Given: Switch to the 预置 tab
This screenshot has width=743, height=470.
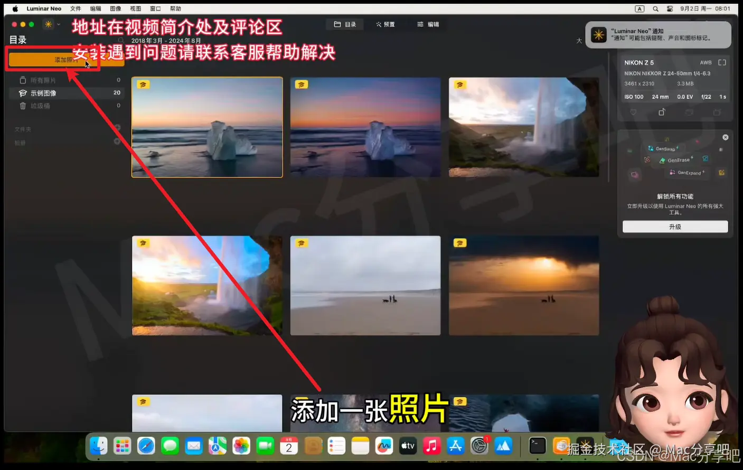Looking at the screenshot, I should point(385,24).
